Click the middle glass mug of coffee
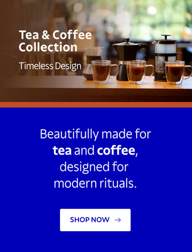 139,72
